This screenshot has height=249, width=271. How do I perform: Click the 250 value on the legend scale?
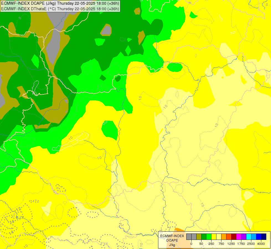click(211, 244)
